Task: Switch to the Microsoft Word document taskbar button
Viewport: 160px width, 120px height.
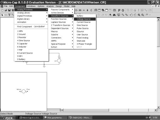Action: [x=80, y=118]
